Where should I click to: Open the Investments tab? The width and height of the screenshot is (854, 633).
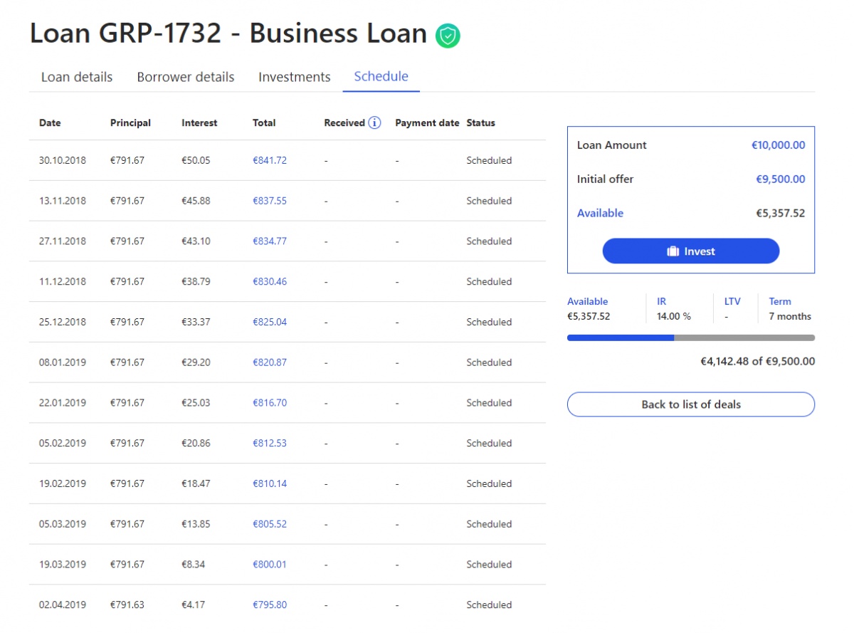(x=294, y=77)
